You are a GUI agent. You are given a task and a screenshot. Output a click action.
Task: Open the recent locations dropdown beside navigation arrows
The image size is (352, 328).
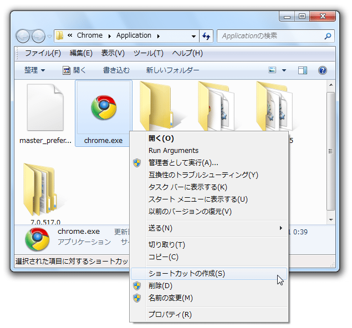[49, 36]
